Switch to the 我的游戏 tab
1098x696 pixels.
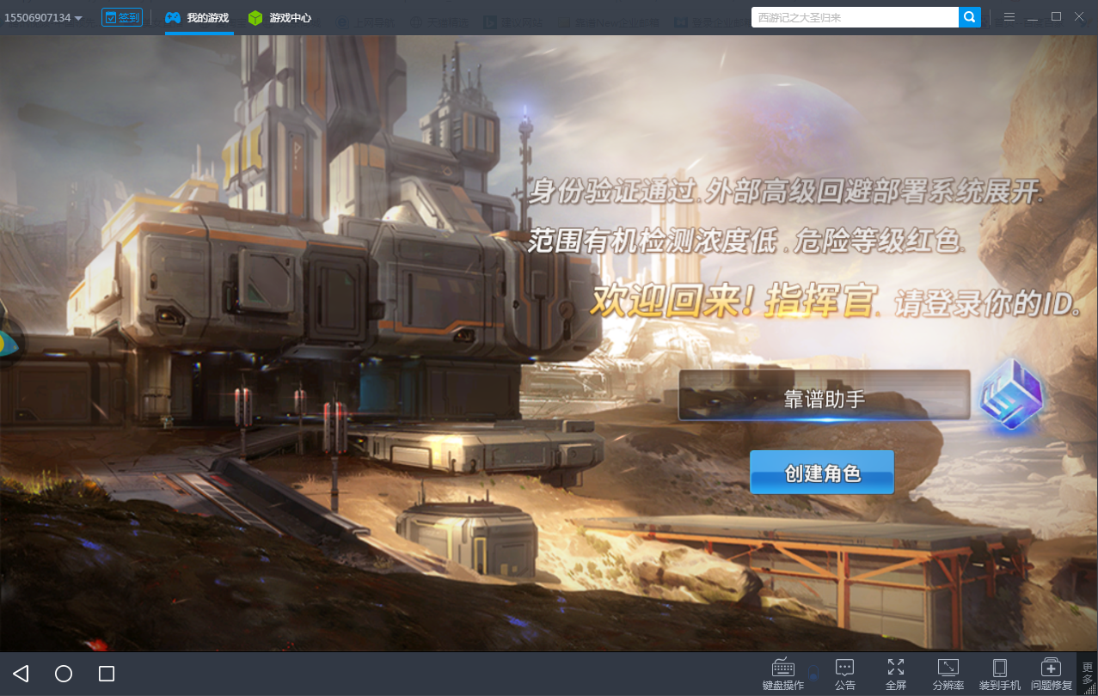(x=198, y=17)
